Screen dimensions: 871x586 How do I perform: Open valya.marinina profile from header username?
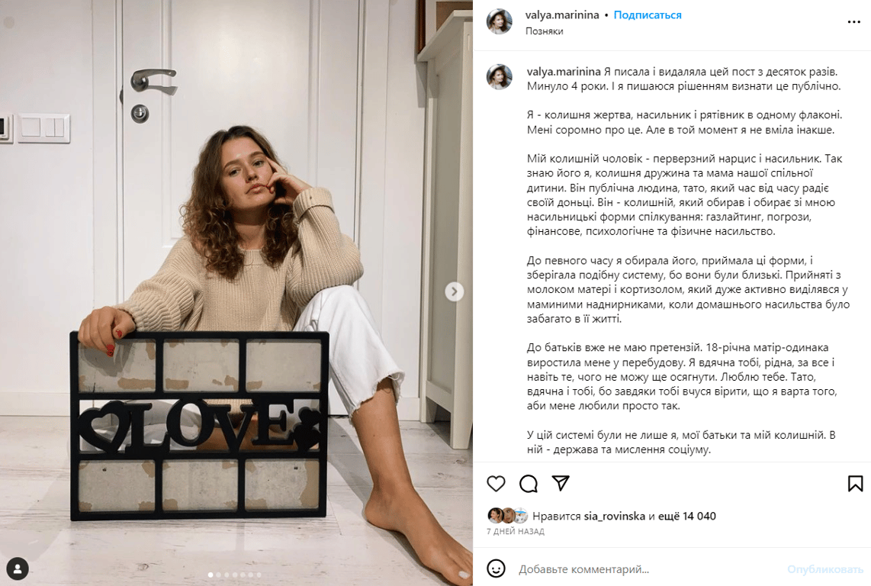point(562,15)
